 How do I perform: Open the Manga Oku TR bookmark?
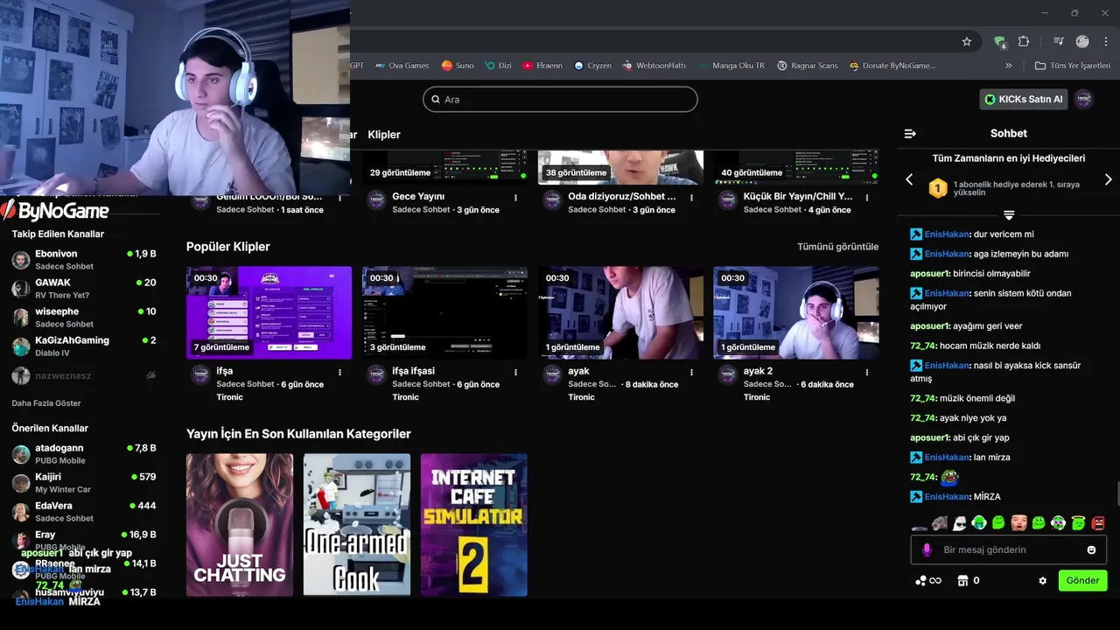tap(731, 66)
